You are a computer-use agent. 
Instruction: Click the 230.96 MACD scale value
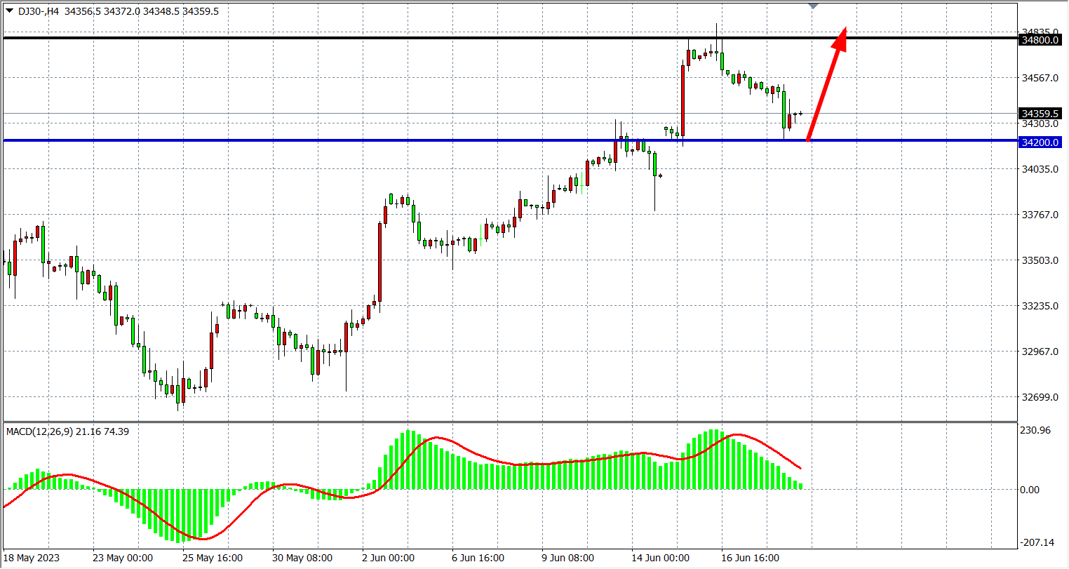point(1035,430)
